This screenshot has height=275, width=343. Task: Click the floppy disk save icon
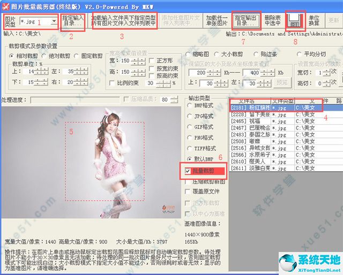pyautogui.click(x=295, y=21)
